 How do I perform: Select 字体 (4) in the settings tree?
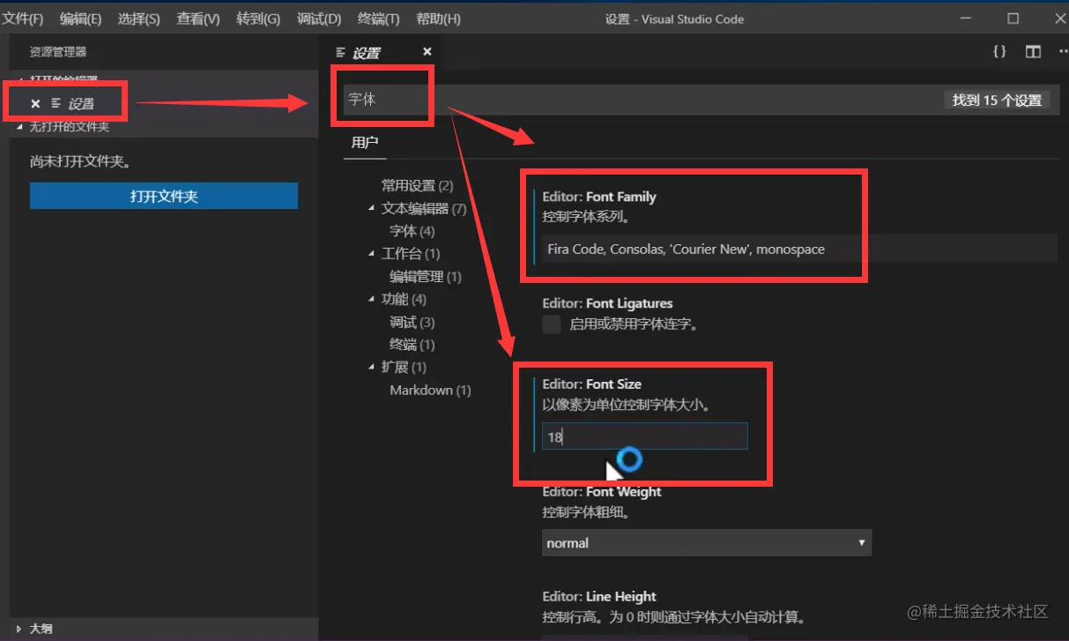click(410, 230)
